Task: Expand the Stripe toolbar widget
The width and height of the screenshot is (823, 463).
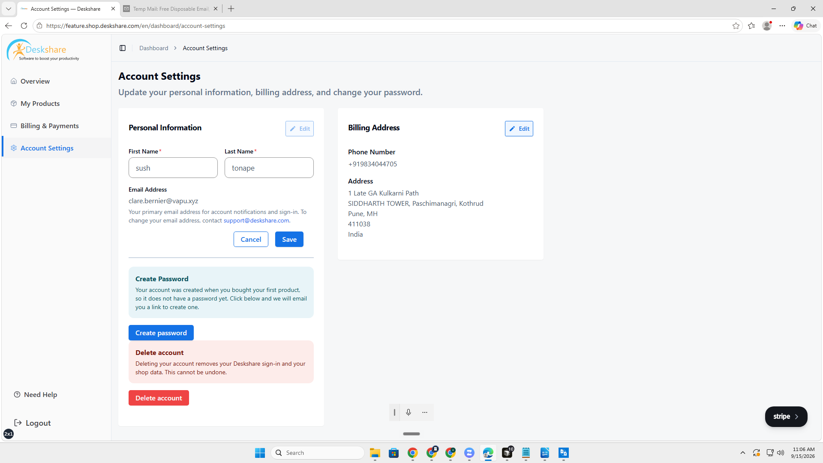Action: coord(786,416)
